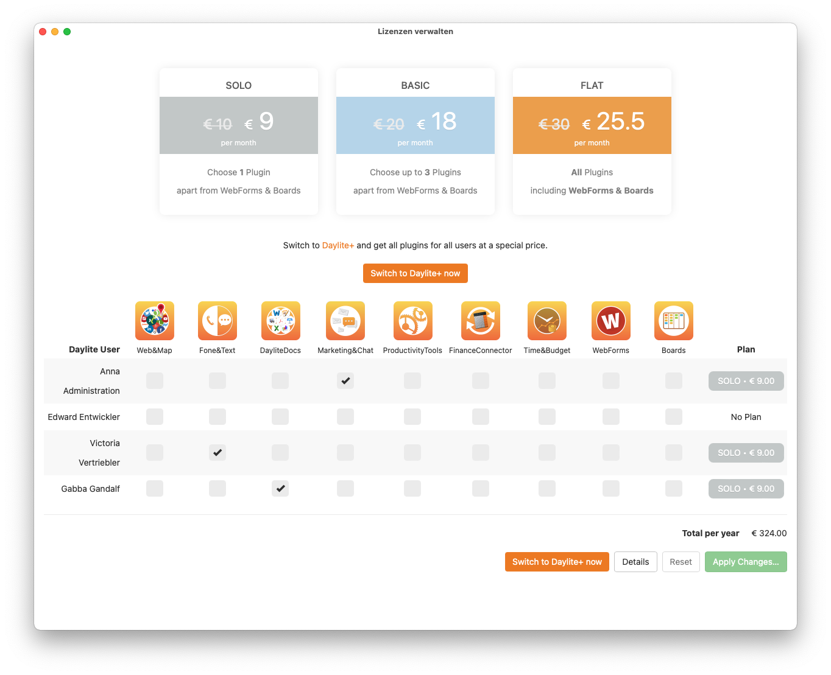This screenshot has width=831, height=675.
Task: Click the Reset button
Action: [681, 562]
